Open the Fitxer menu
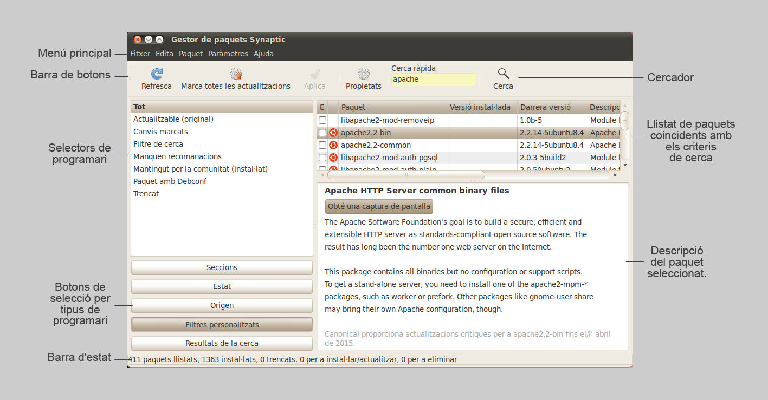 pyautogui.click(x=140, y=54)
